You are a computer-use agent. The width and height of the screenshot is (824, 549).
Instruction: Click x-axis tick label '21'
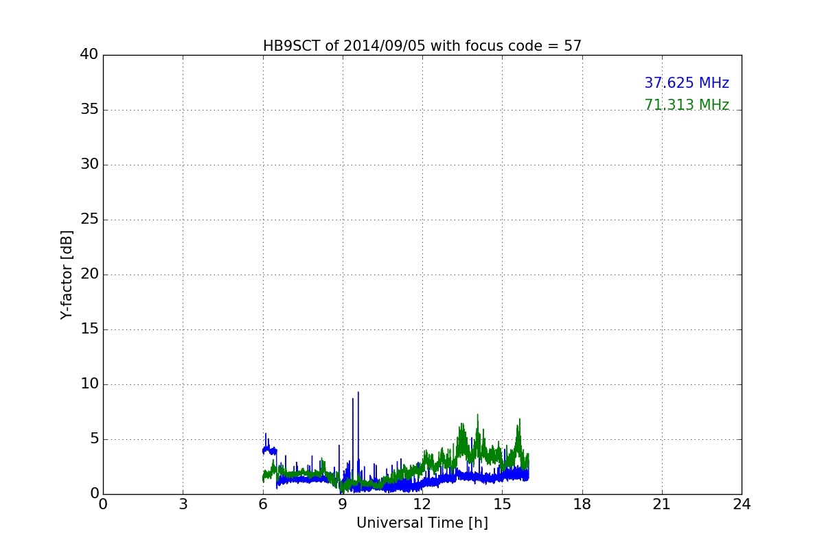(x=662, y=504)
